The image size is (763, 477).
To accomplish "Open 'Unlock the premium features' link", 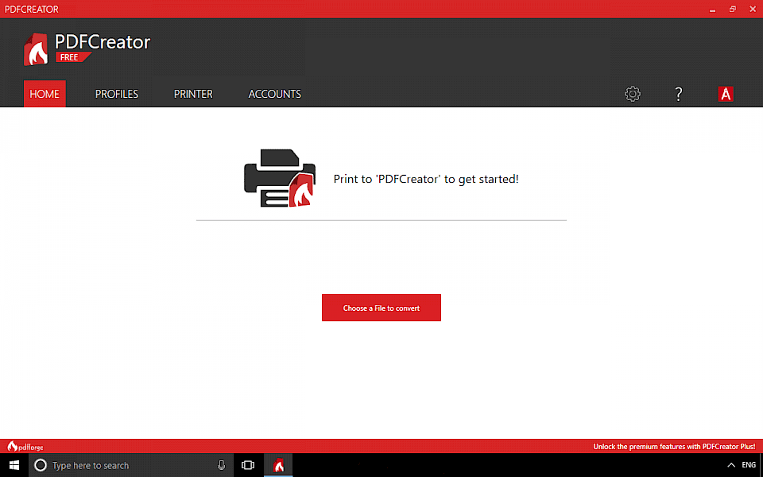I will point(674,446).
